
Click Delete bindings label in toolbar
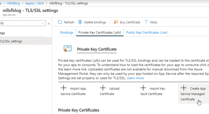pyautogui.click(x=95, y=22)
